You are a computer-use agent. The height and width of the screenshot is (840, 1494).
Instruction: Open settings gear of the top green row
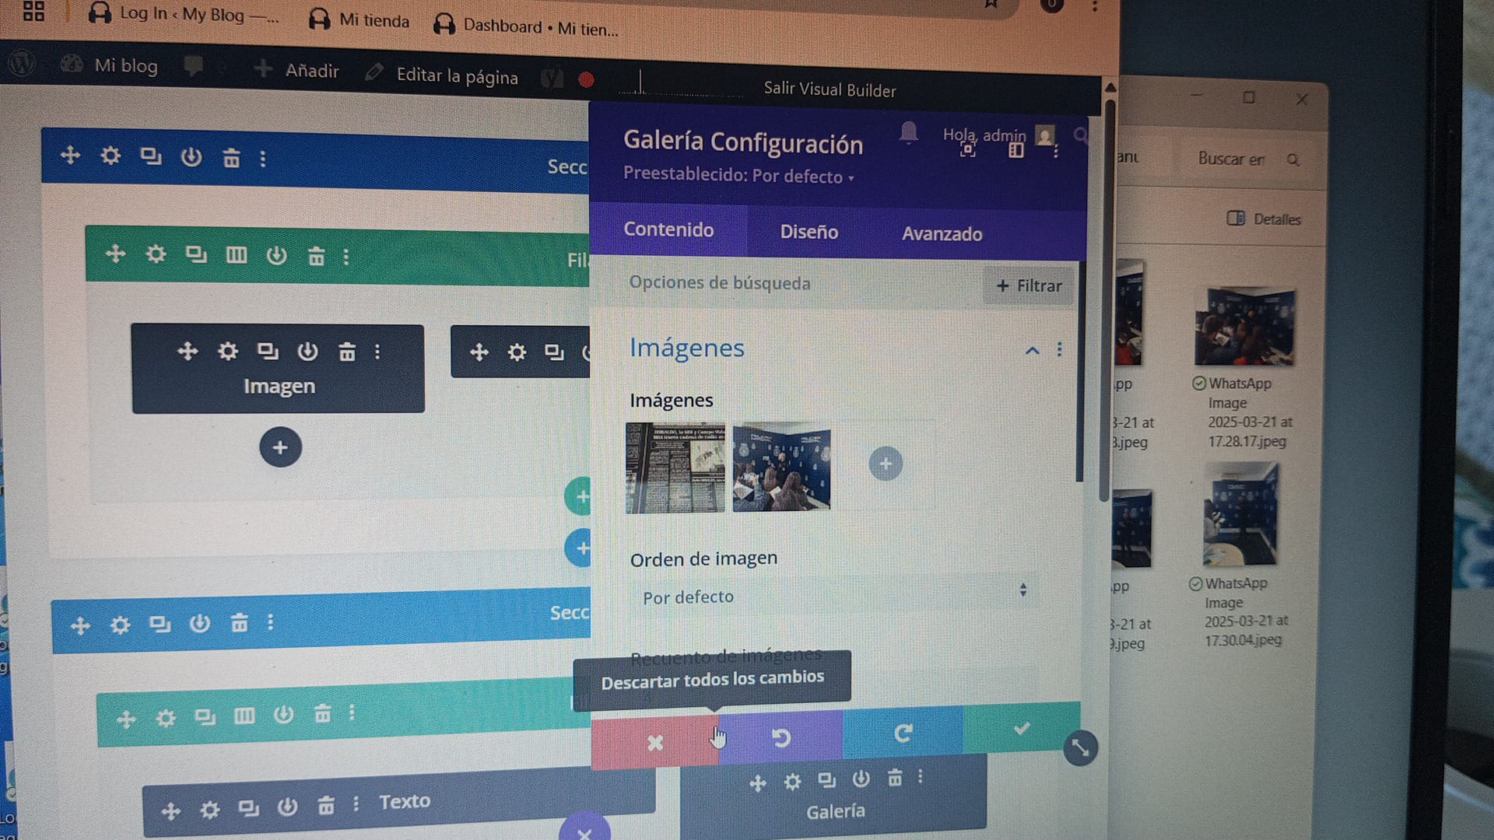[x=156, y=254]
